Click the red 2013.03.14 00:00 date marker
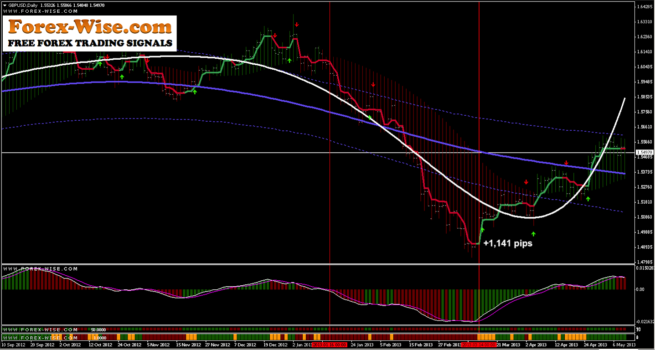This screenshot has width=655, height=350. click(479, 345)
